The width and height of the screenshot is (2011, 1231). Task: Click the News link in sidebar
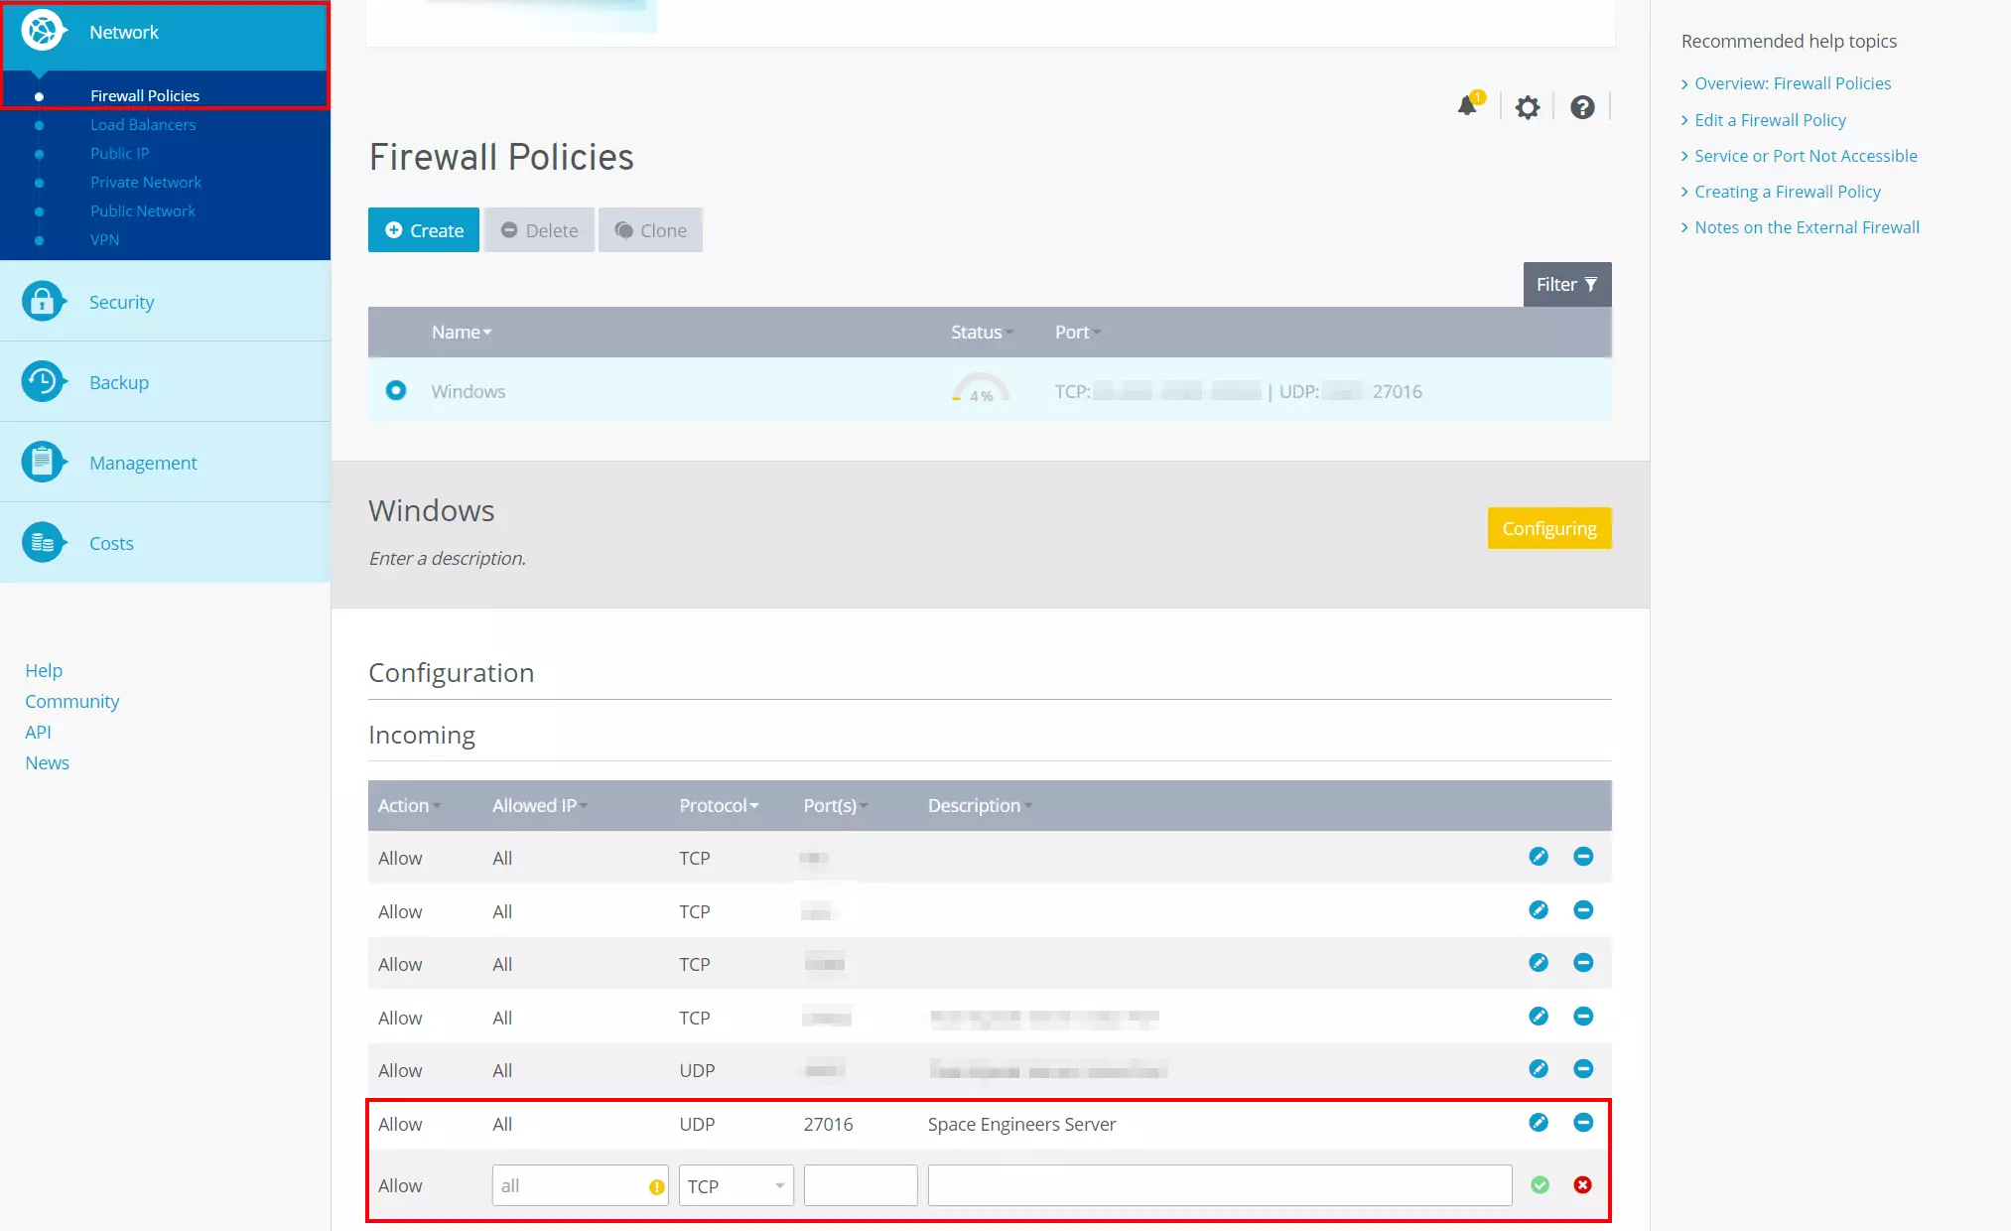click(47, 762)
